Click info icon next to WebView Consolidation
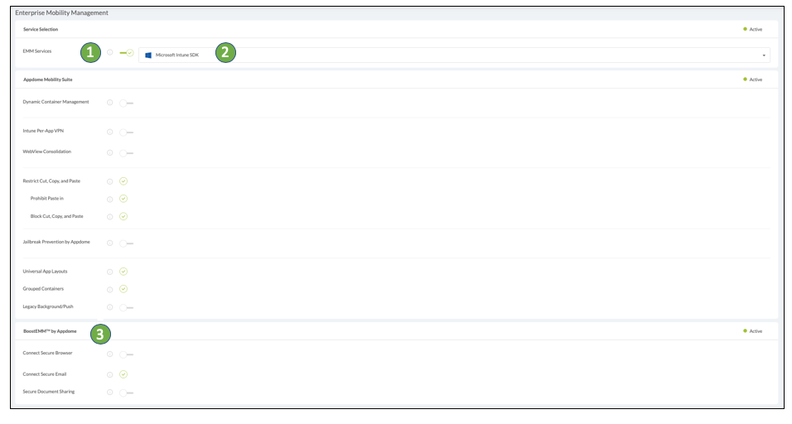 coord(110,152)
